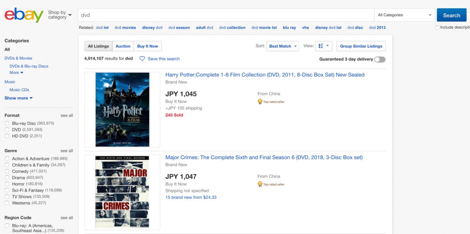The width and height of the screenshot is (470, 234).
Task: Check Blu-ray: A (Americas) region code
Action: click(x=7, y=225)
